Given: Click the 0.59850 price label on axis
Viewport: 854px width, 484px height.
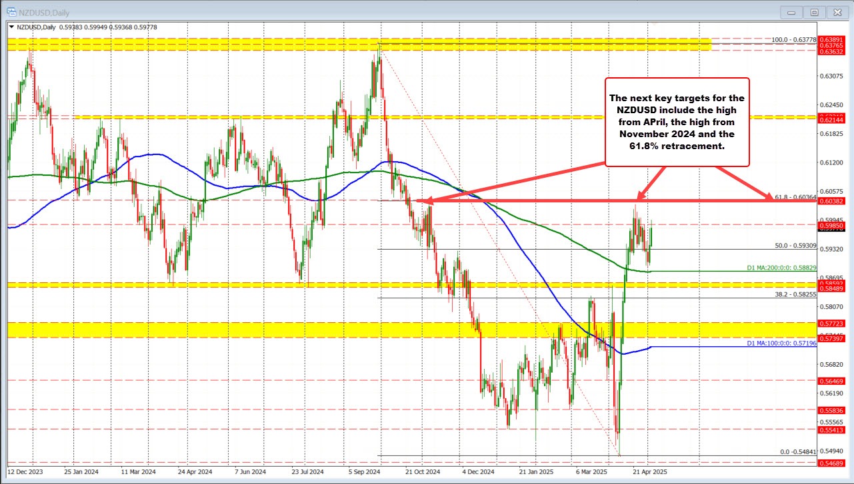Looking at the screenshot, I should pos(833,226).
